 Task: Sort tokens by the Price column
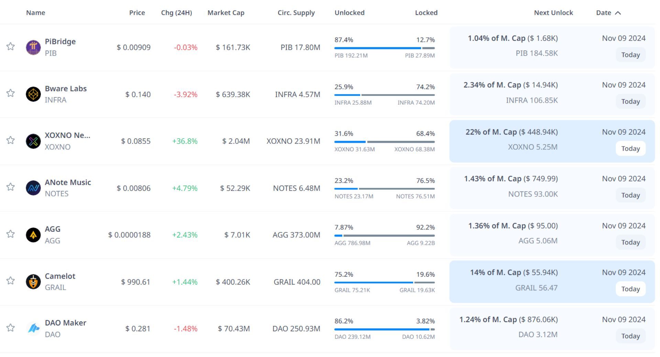coord(137,13)
